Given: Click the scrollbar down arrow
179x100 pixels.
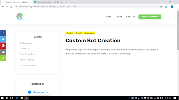Looking at the screenshot, I should 178,95.
